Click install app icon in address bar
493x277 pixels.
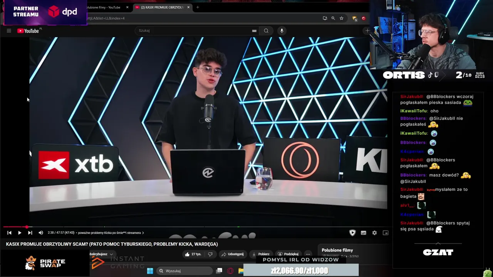point(325,18)
